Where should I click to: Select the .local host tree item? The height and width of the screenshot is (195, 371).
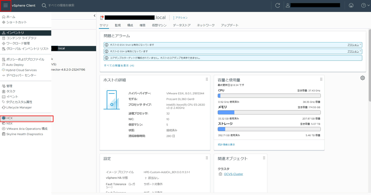[x=74, y=49]
